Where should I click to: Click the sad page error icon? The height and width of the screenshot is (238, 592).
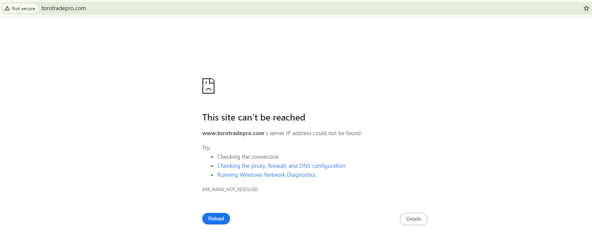(208, 86)
